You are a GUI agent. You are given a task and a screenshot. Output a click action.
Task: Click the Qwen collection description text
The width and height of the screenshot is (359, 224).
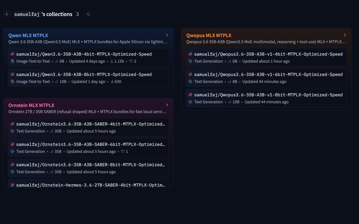(x=88, y=42)
